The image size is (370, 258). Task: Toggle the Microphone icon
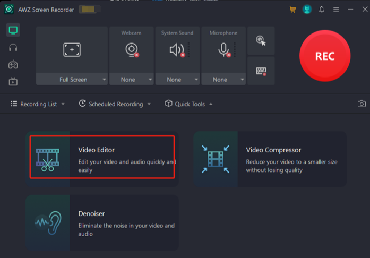[x=224, y=50]
